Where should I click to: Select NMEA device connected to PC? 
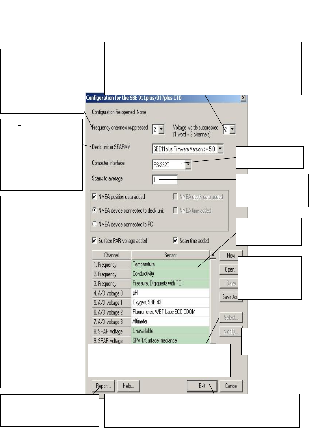click(94, 224)
